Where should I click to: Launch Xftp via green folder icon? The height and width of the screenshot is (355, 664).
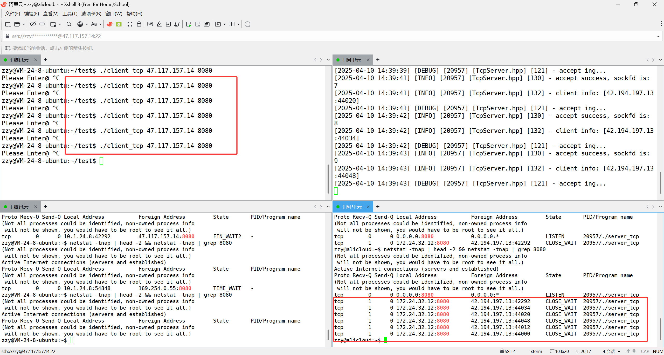(x=119, y=24)
